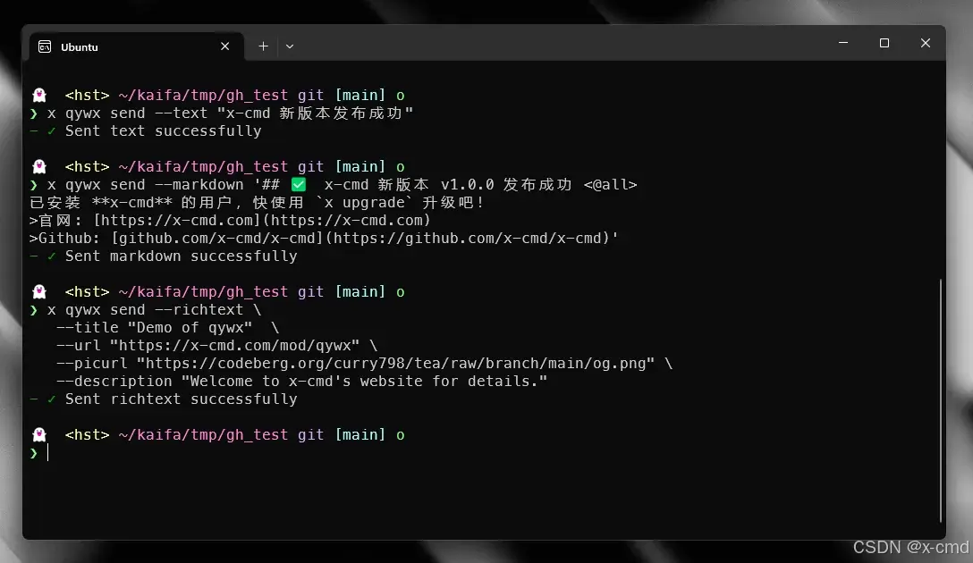Open the new-tab profile dropdown
This screenshot has height=563, width=973.
[x=290, y=46]
